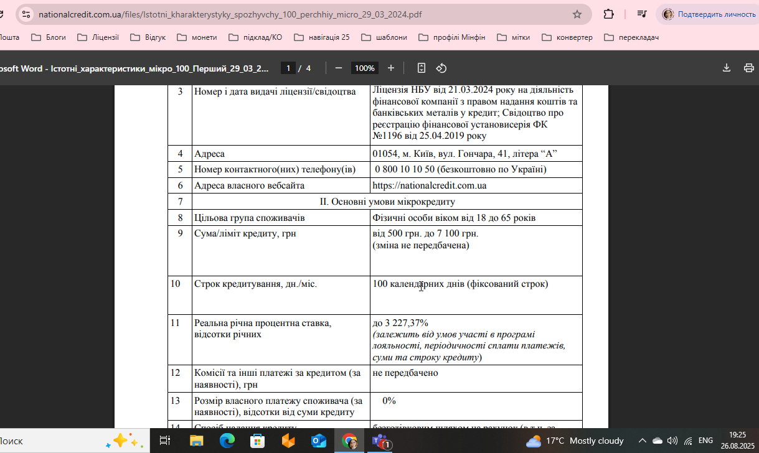Open the orange app icon on taskbar
Viewport: 759px width, 453px height.
(x=288, y=441)
